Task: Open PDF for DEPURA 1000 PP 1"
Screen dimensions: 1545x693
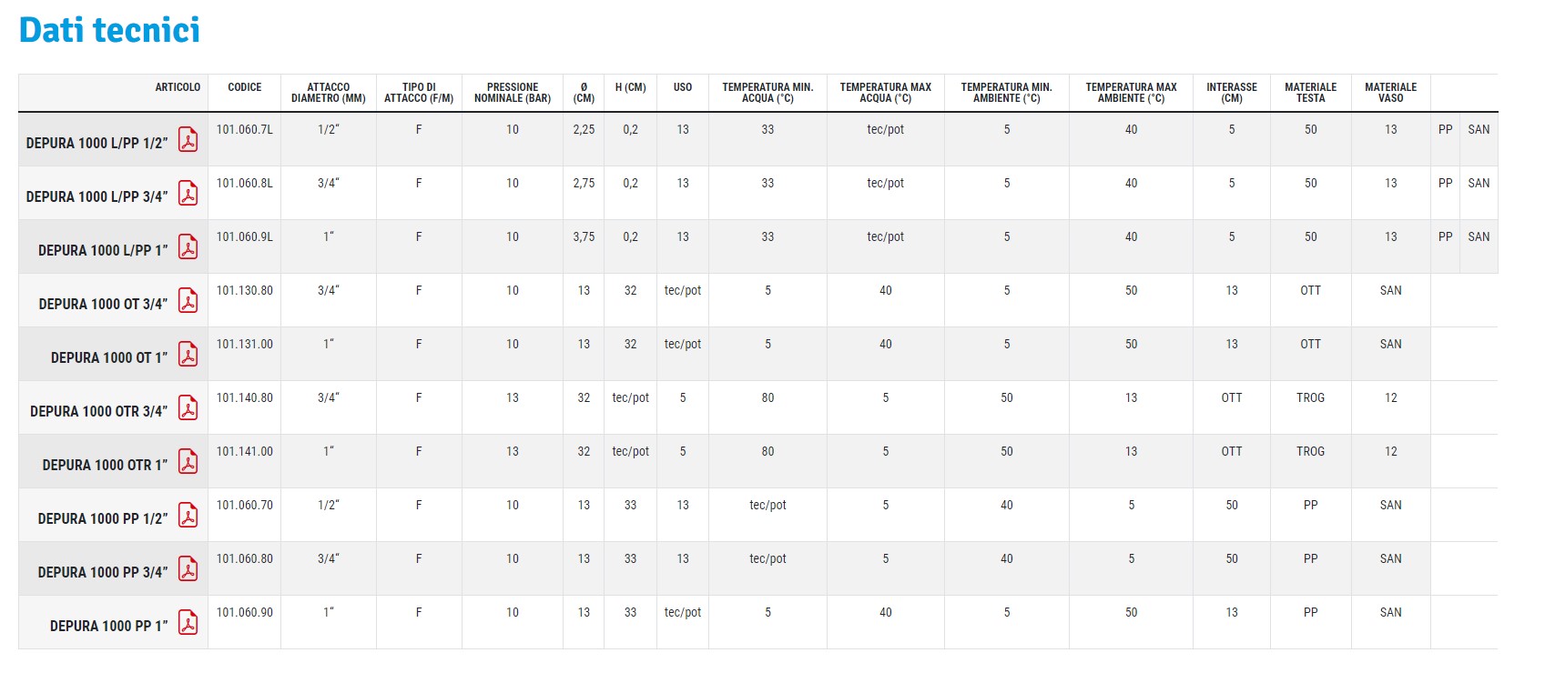Action: point(188,623)
